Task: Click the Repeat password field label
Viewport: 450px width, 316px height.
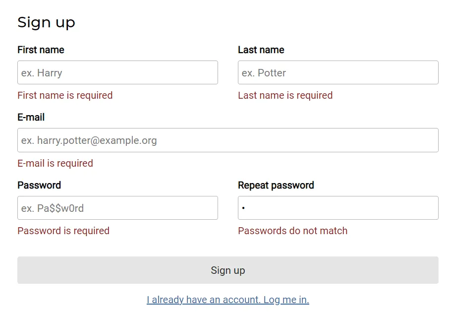Action: click(276, 185)
